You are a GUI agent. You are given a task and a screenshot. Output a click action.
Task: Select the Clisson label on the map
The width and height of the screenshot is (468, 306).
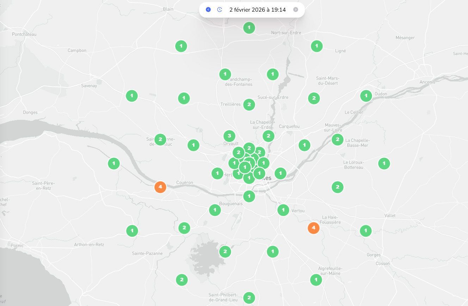(383, 263)
